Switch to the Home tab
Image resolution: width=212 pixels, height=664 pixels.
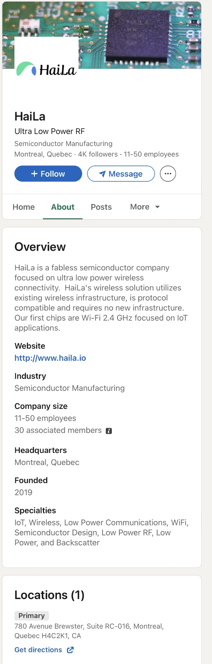tap(24, 207)
